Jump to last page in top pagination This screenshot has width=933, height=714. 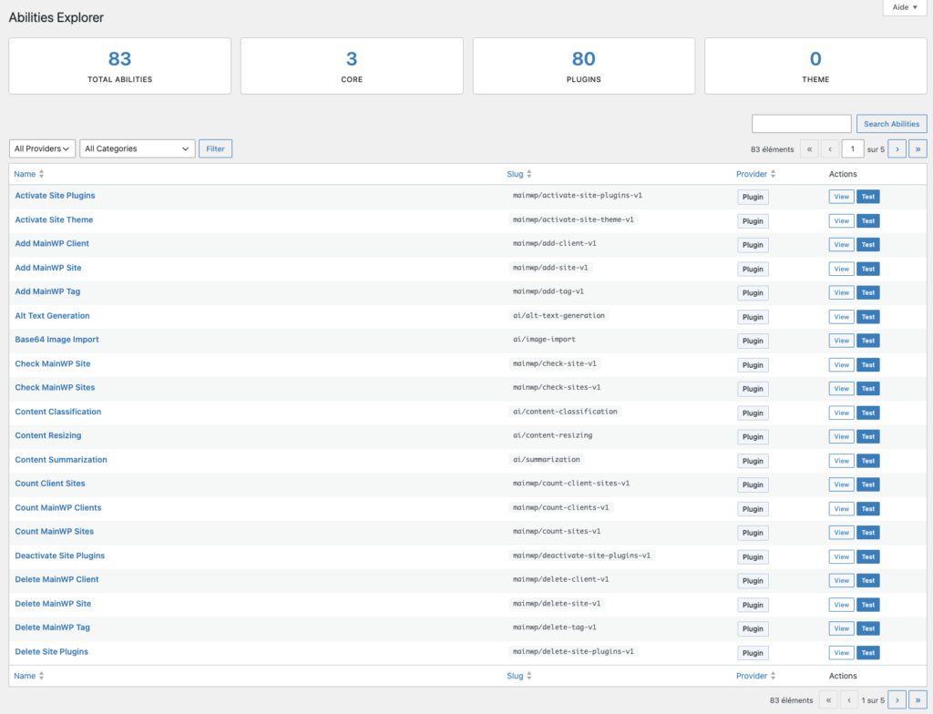918,148
